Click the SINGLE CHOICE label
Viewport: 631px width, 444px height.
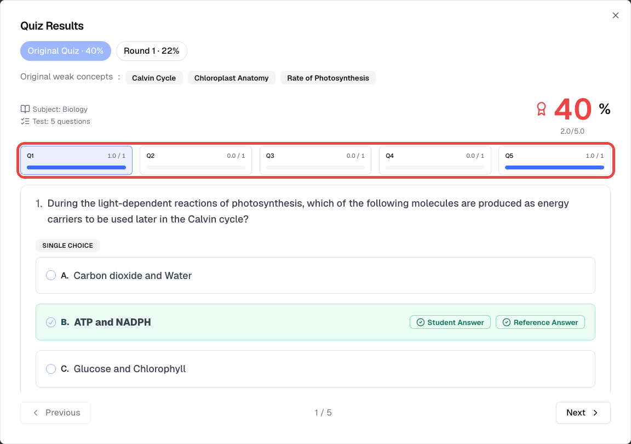(x=67, y=246)
